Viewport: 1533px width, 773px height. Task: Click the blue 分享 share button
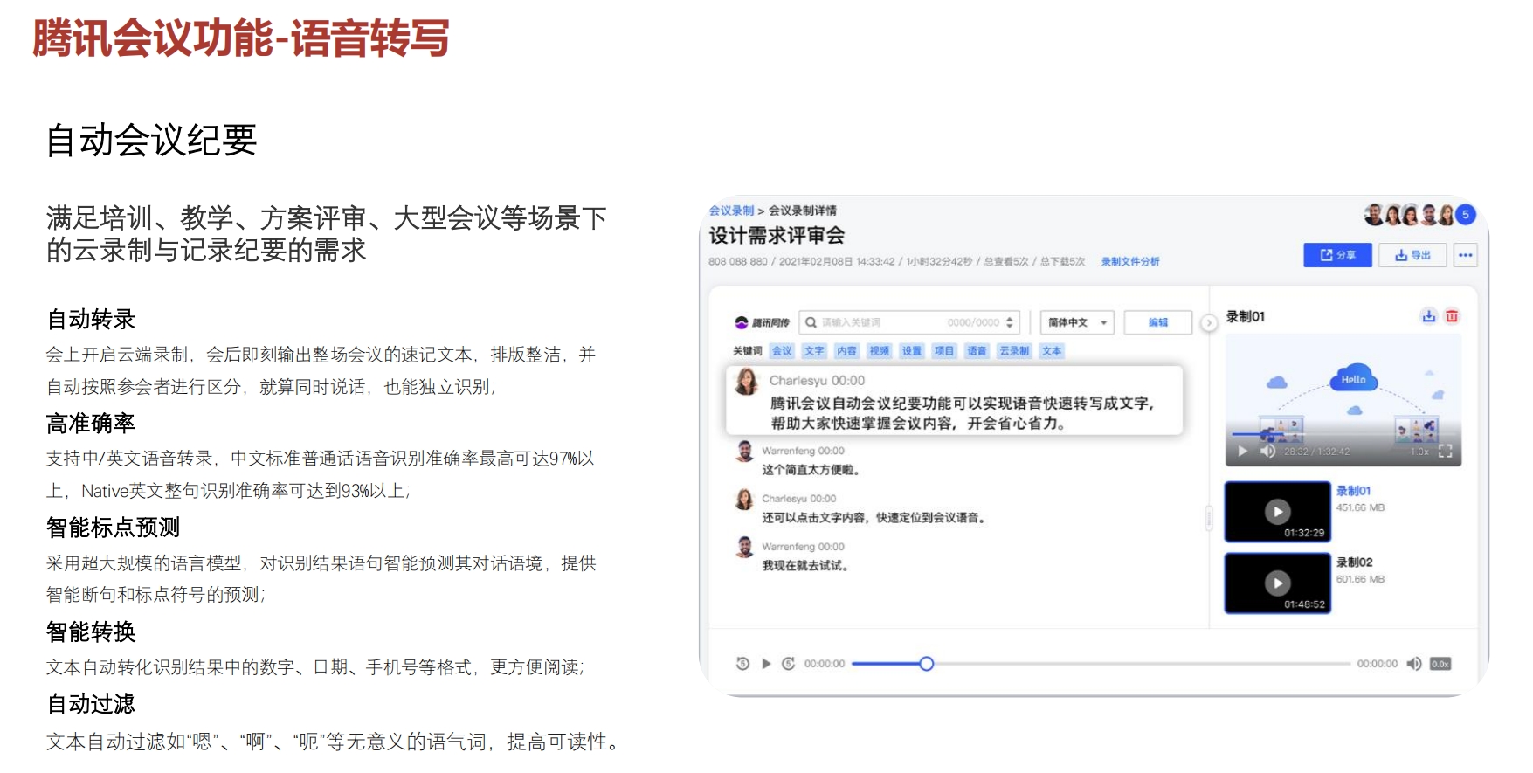[1337, 255]
